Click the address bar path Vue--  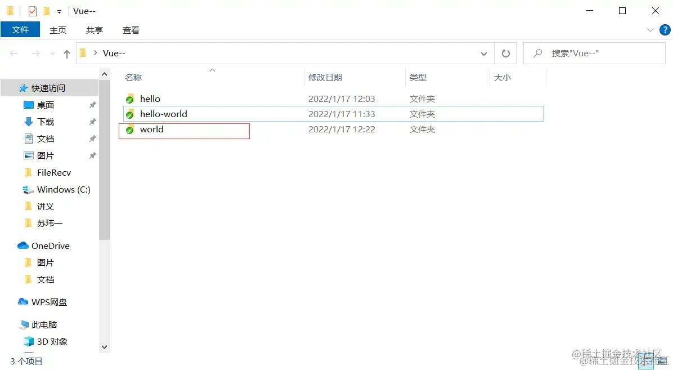click(x=114, y=54)
